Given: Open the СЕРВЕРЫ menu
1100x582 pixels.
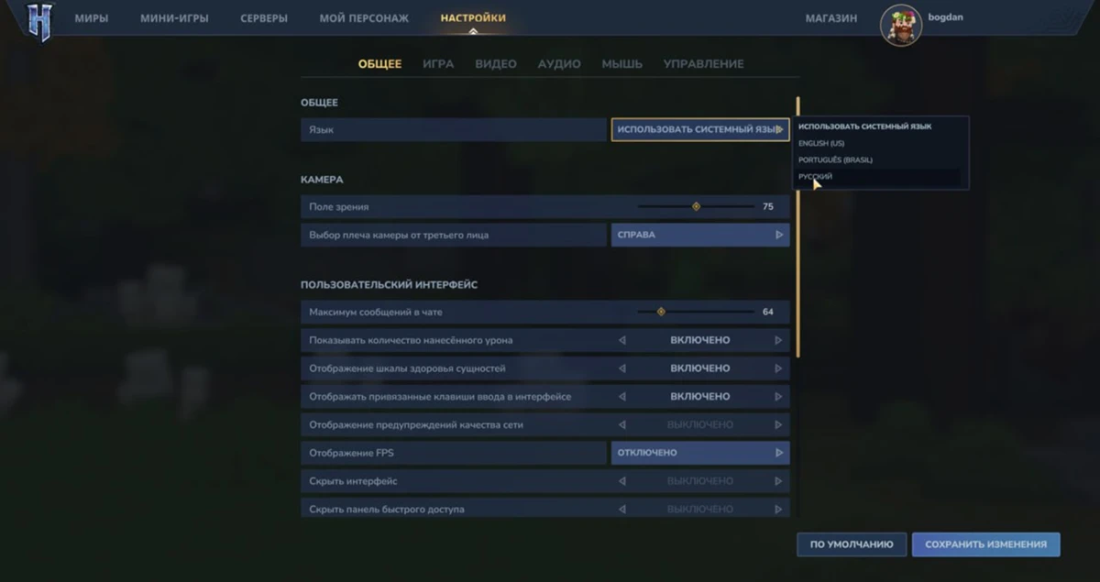Looking at the screenshot, I should (x=264, y=18).
